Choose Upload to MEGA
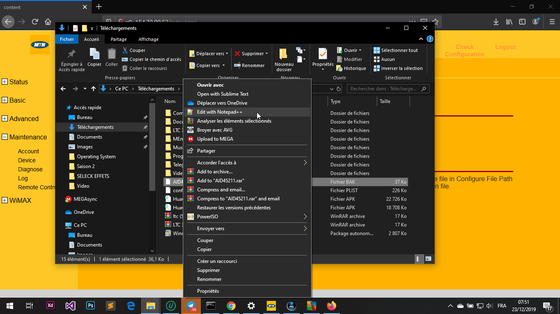Screen dimensions: 560x314 tap(247, 139)
